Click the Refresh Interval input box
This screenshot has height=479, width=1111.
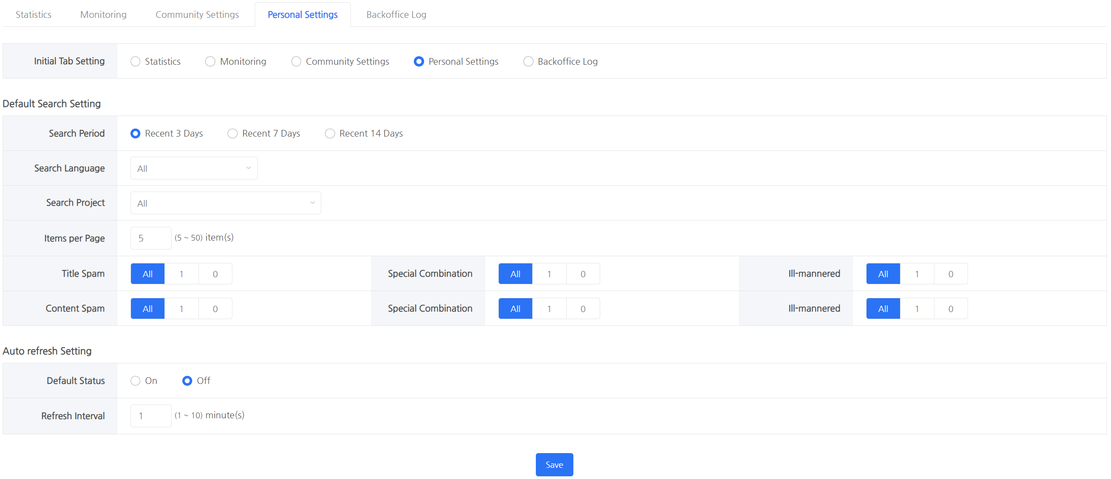tap(151, 416)
